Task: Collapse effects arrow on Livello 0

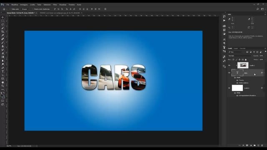Action: coord(264,88)
